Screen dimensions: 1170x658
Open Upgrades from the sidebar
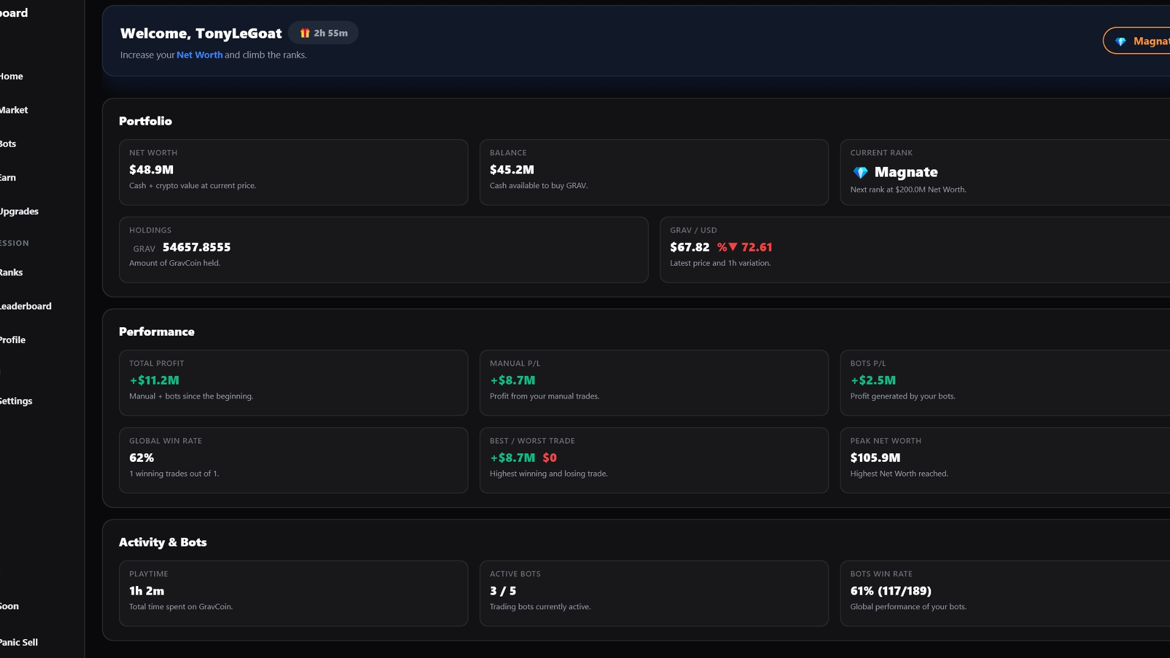[19, 211]
